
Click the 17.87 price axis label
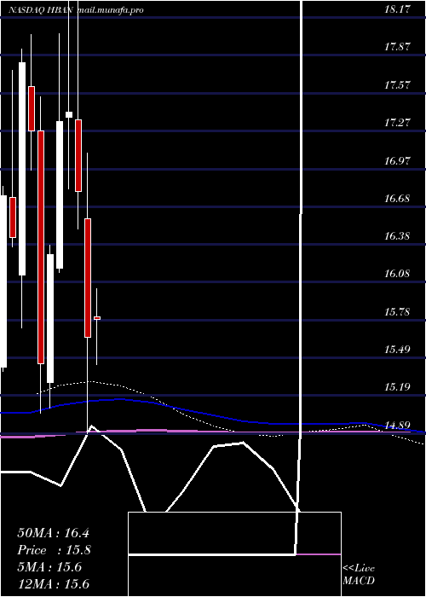coord(398,47)
